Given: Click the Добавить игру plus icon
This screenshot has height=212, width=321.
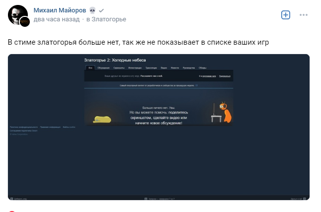Looking at the screenshot, I should point(11,199).
